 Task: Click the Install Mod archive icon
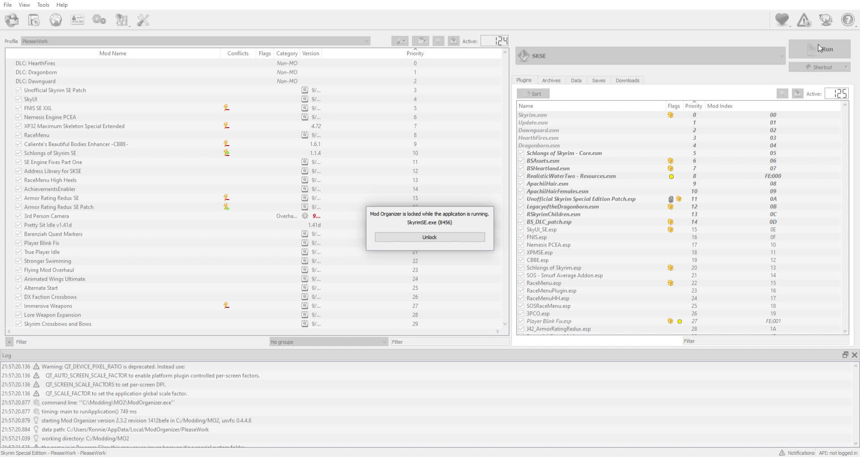pyautogui.click(x=34, y=20)
